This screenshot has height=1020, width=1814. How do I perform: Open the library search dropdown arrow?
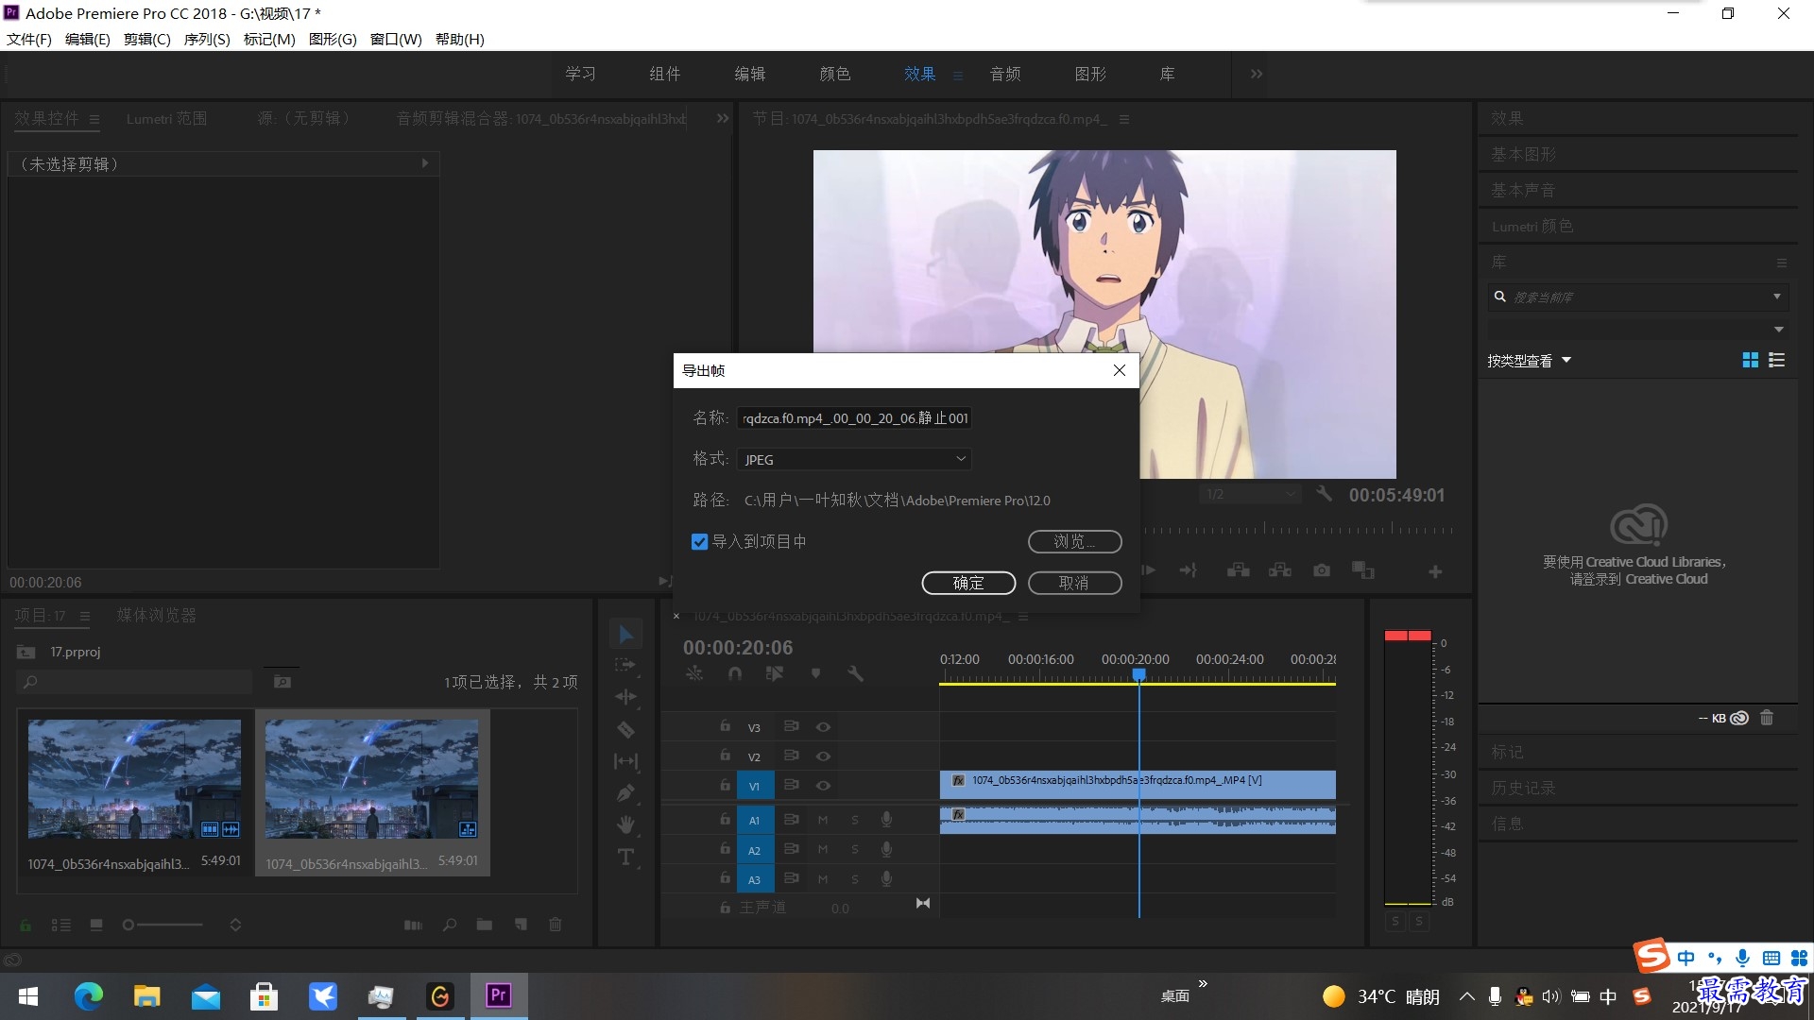coord(1777,297)
